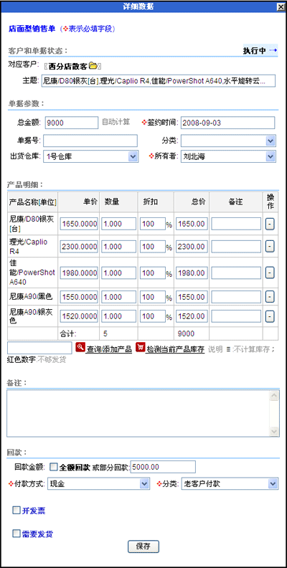Tick the 需要发货 checkbox
287x568 pixels.
tap(16, 534)
